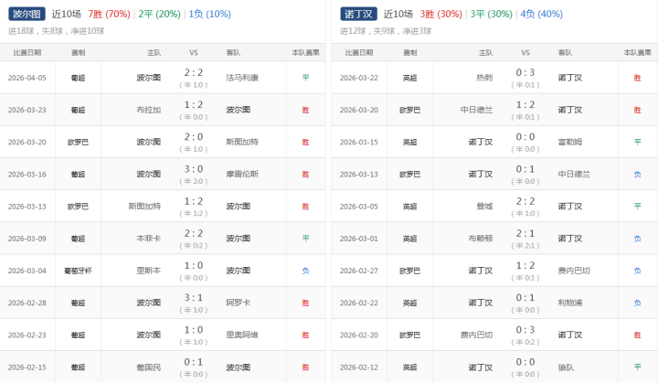658x383 pixels.
Task: Click 客队 header in 诺丁汉 table
Action: 565,52
